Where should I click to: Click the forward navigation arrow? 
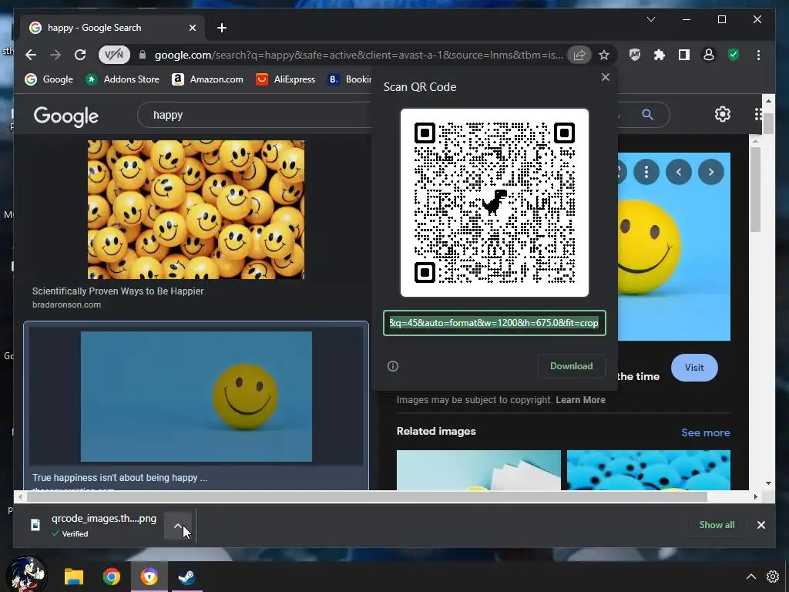[x=55, y=55]
